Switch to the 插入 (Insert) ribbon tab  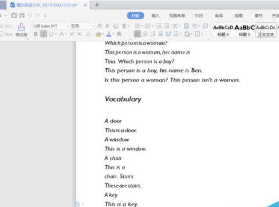pos(155,16)
